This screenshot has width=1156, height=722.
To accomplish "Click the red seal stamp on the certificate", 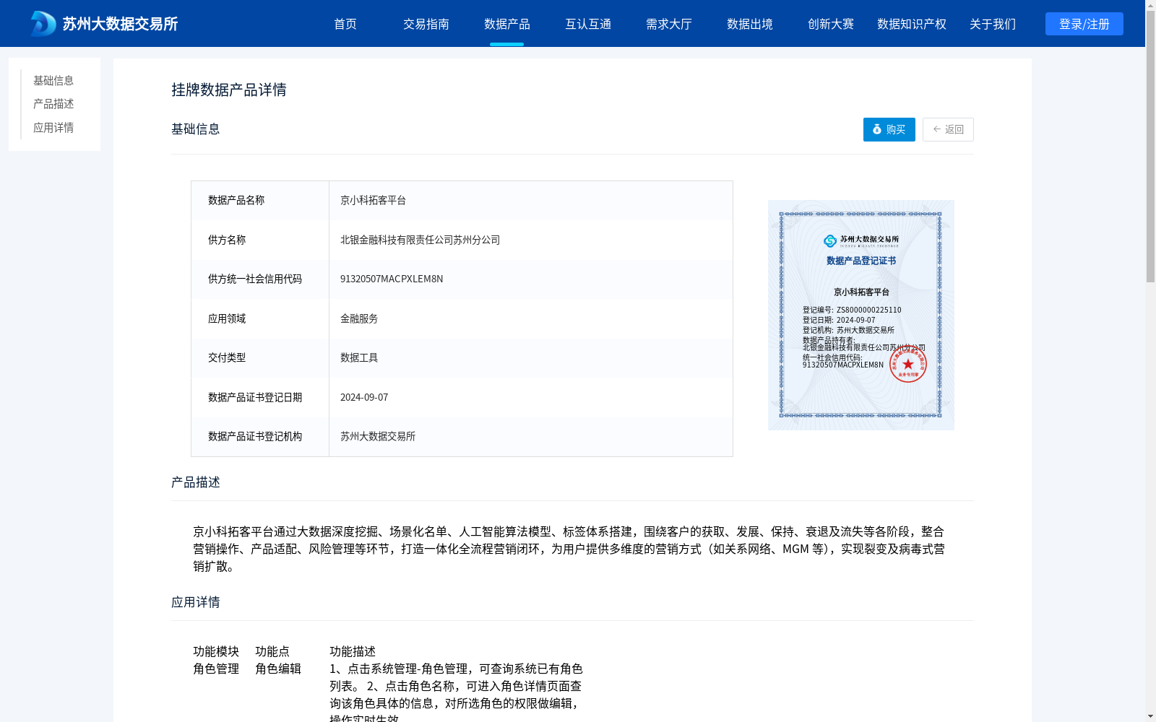I will (908, 364).
